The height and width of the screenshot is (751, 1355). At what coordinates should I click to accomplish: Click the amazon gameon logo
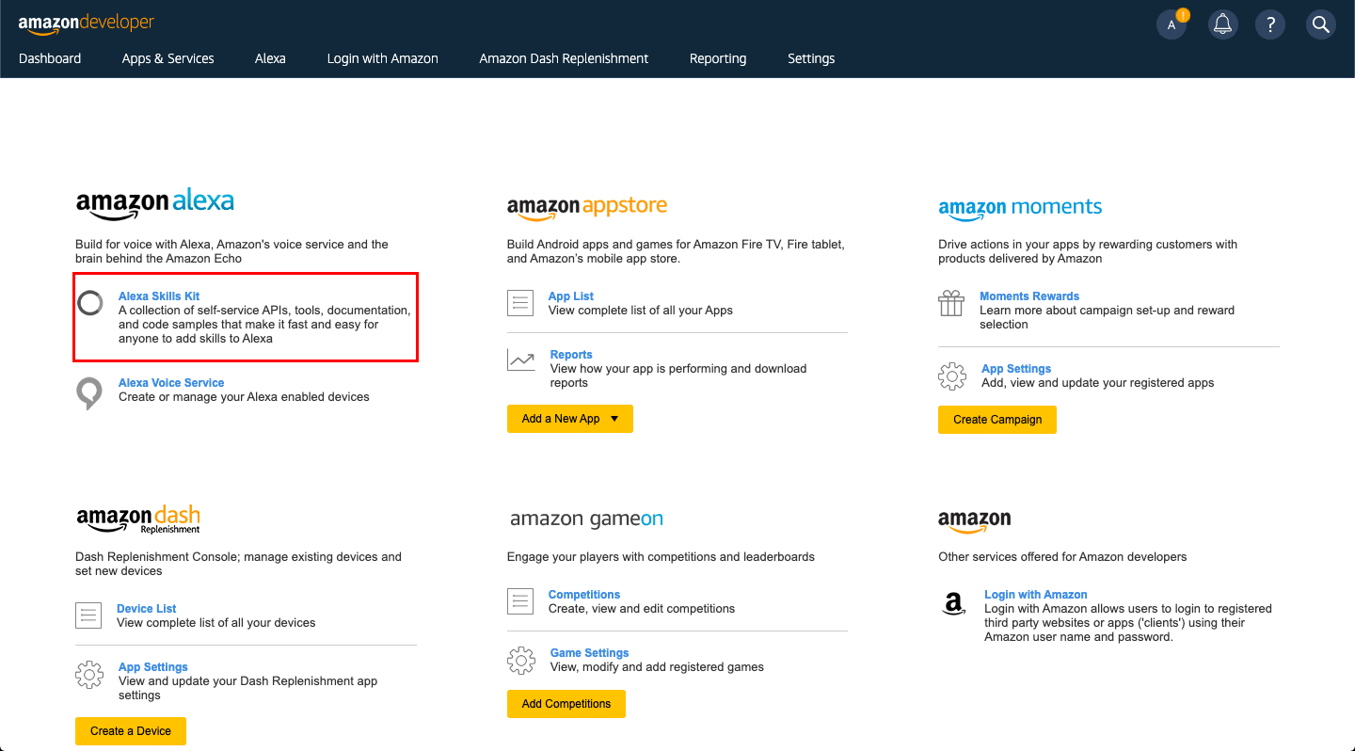pos(586,519)
